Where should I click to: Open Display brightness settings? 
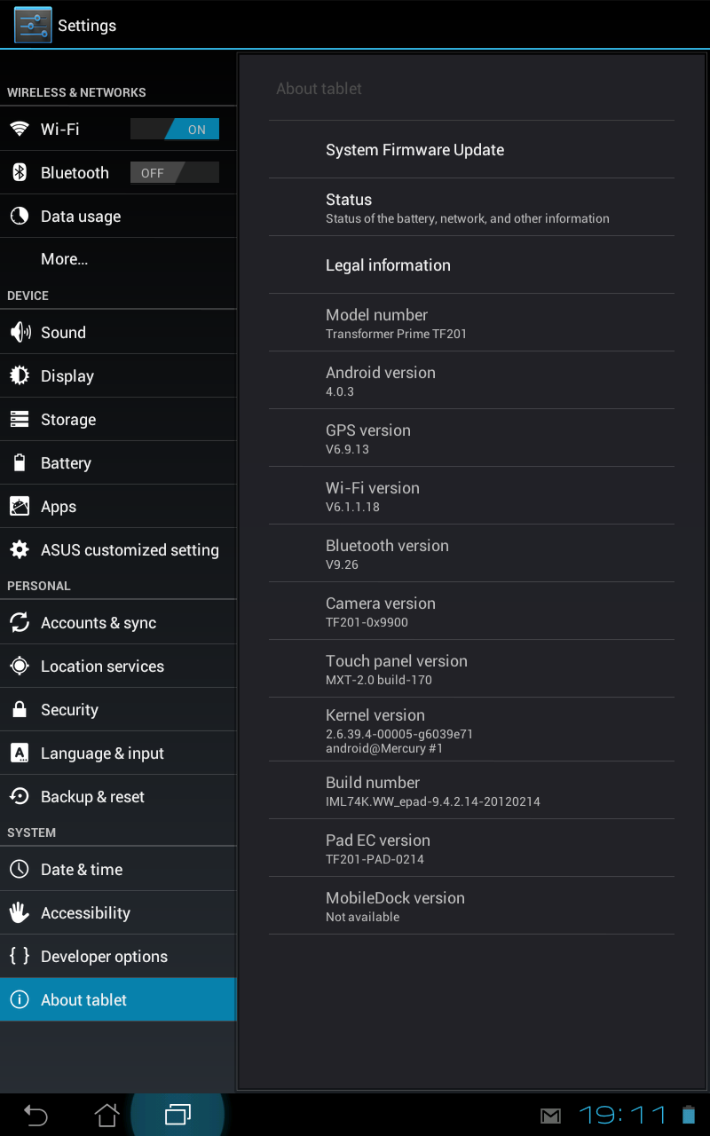118,376
